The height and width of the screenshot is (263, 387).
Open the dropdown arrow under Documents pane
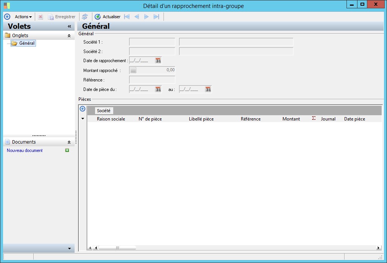(x=69, y=249)
